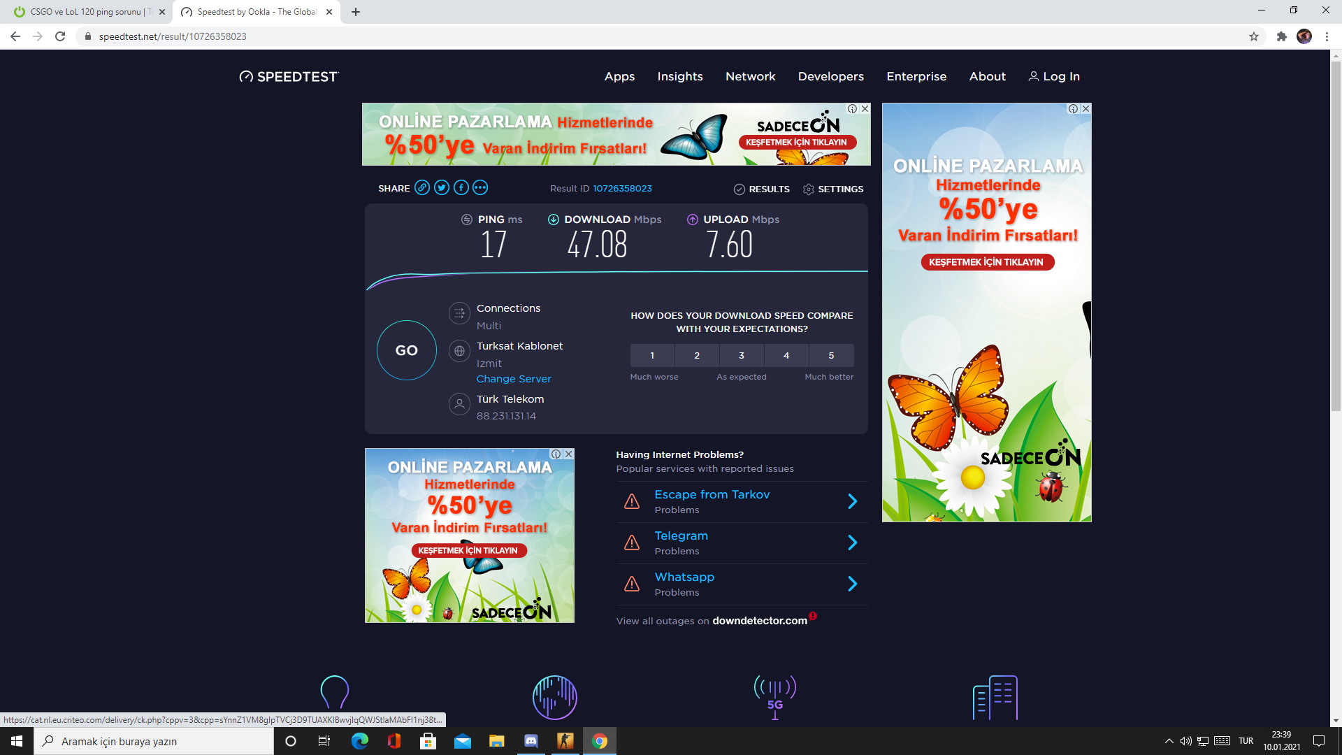Click the Change Server link
Image resolution: width=1342 pixels, height=755 pixels.
(514, 379)
